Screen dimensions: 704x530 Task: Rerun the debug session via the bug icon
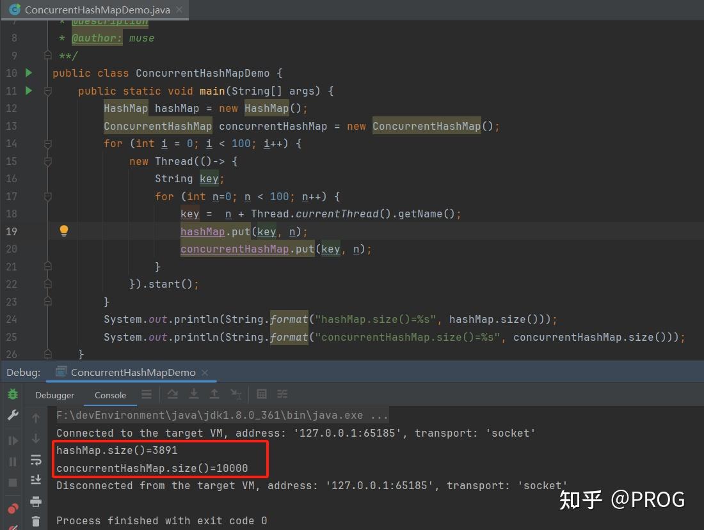(x=12, y=394)
